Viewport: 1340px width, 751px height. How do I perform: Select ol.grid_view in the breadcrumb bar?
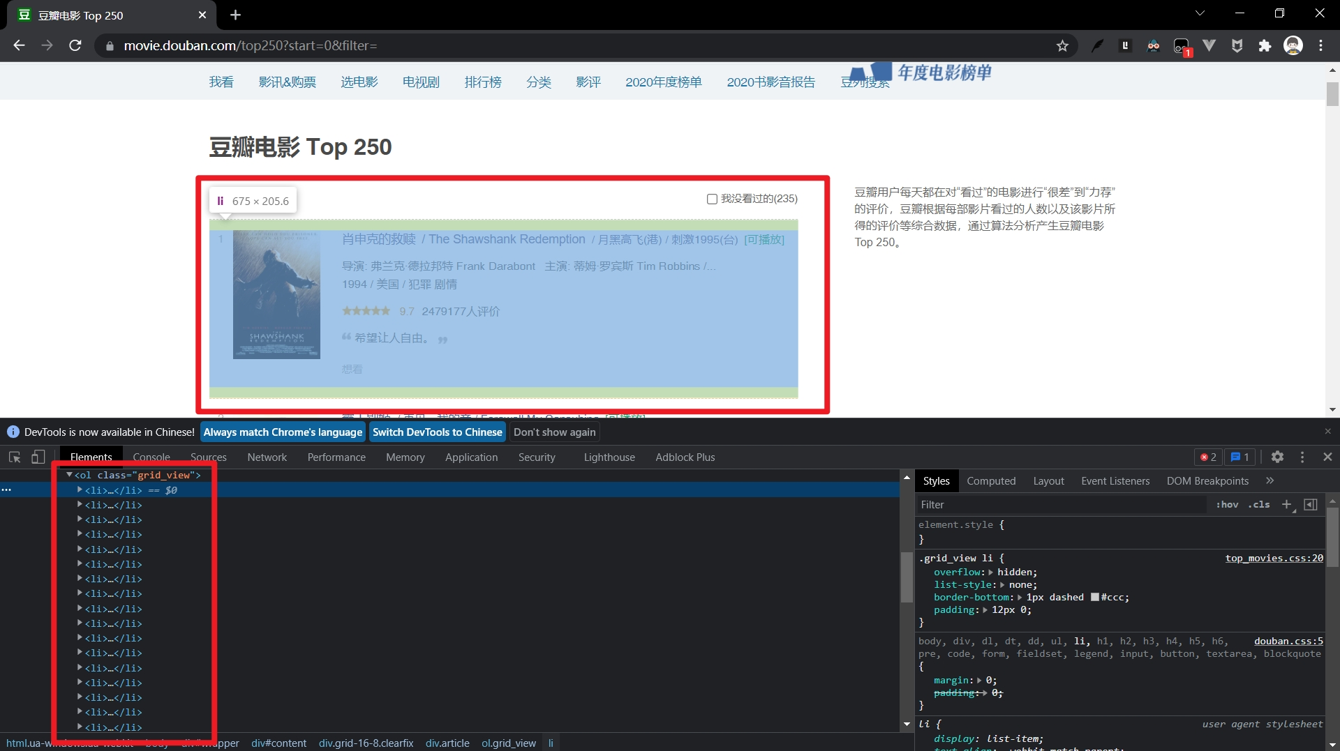pyautogui.click(x=509, y=743)
